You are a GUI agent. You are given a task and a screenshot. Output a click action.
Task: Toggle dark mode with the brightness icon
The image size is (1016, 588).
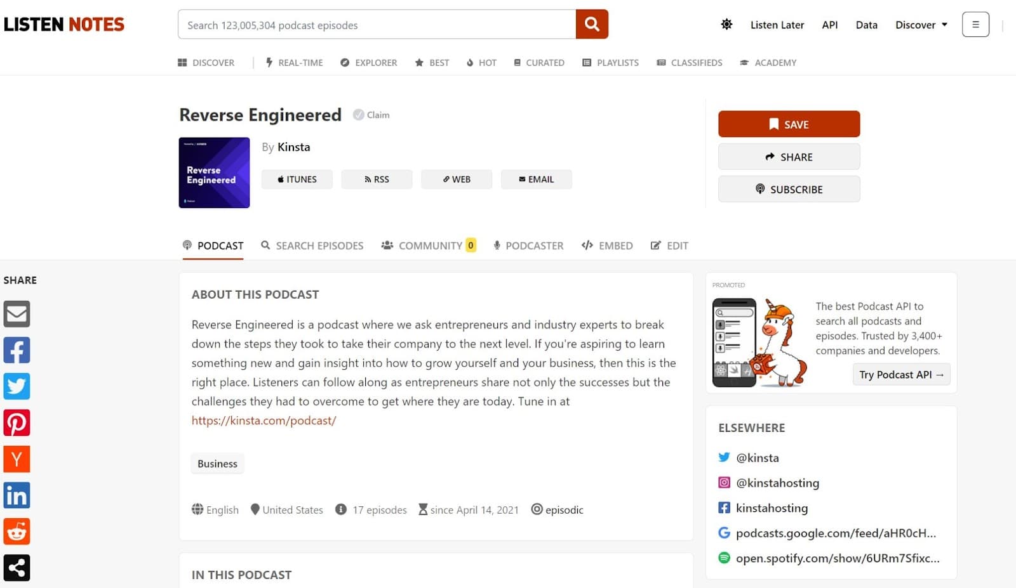pyautogui.click(x=726, y=24)
